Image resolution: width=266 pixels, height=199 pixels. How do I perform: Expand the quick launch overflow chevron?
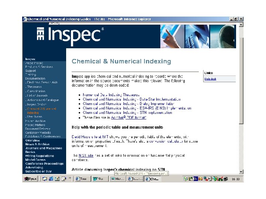pos(70,178)
